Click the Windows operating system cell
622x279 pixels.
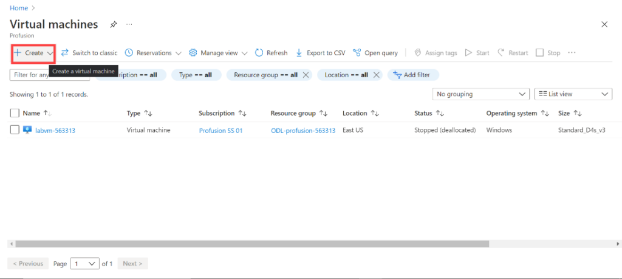pyautogui.click(x=499, y=130)
